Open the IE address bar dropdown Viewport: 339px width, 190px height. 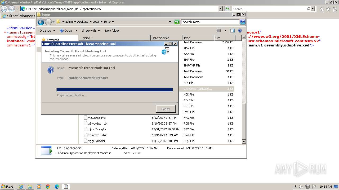pyautogui.click(x=221, y=9)
